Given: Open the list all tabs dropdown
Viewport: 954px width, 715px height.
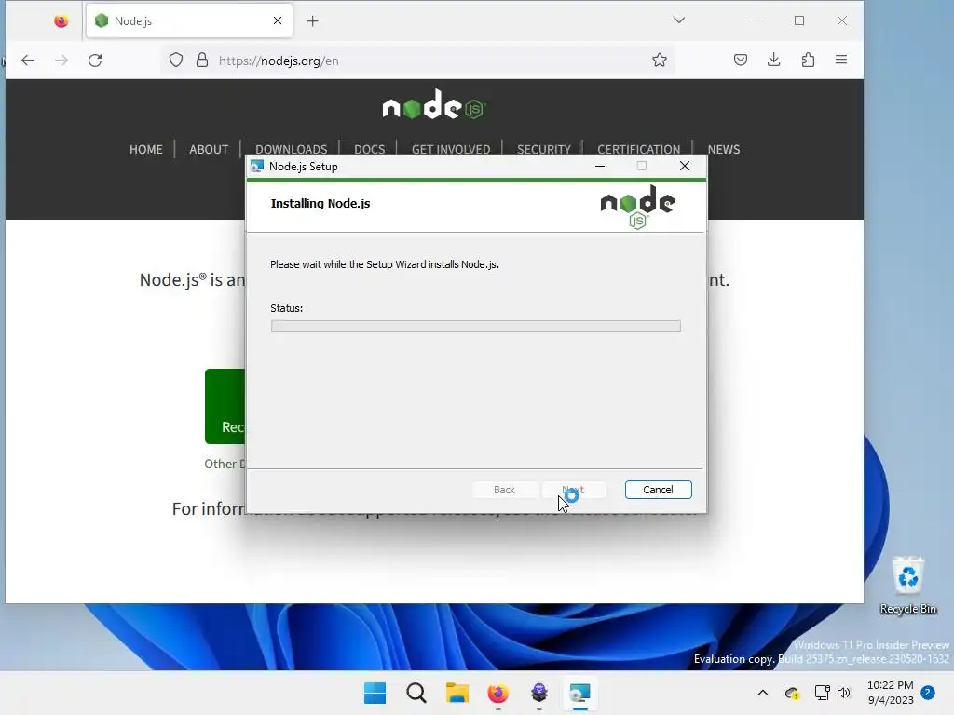Looking at the screenshot, I should click(679, 20).
